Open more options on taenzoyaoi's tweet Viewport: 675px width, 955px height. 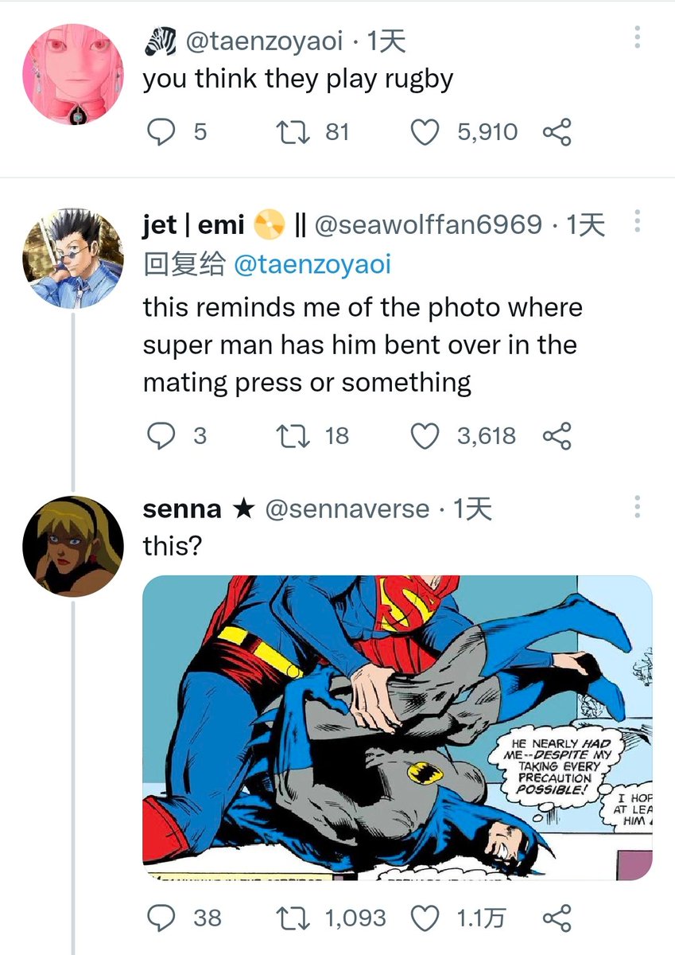coord(636,37)
